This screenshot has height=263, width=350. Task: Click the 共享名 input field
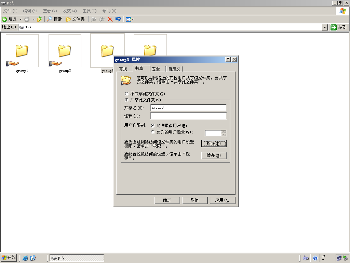[x=189, y=108]
